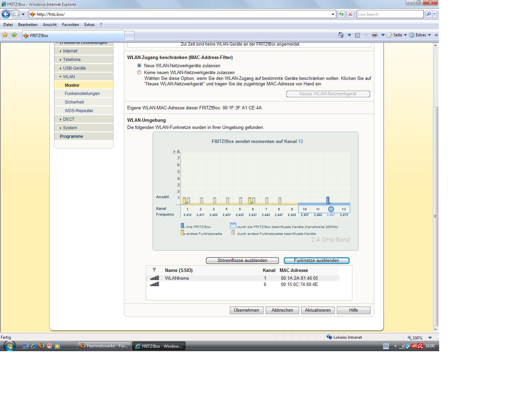The image size is (527, 395).
Task: Open the media player quick launch icon
Action: 57,346
